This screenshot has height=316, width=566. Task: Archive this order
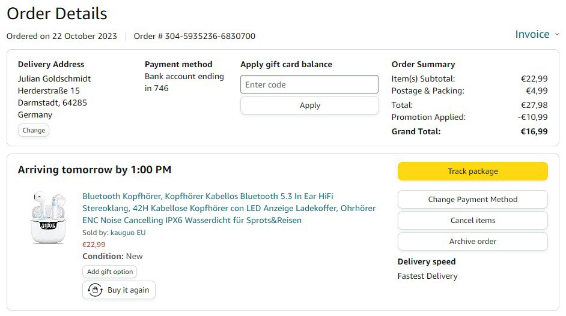(472, 242)
